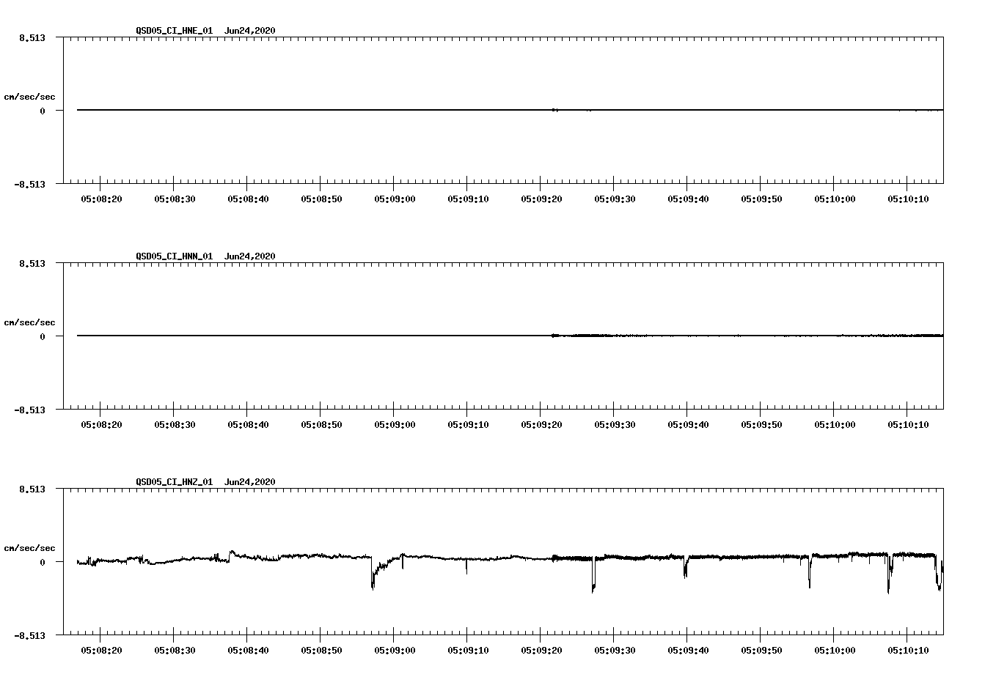996x677 pixels.
Task: Click the 05:09:20 time label under HNE plot
Action: coord(541,199)
